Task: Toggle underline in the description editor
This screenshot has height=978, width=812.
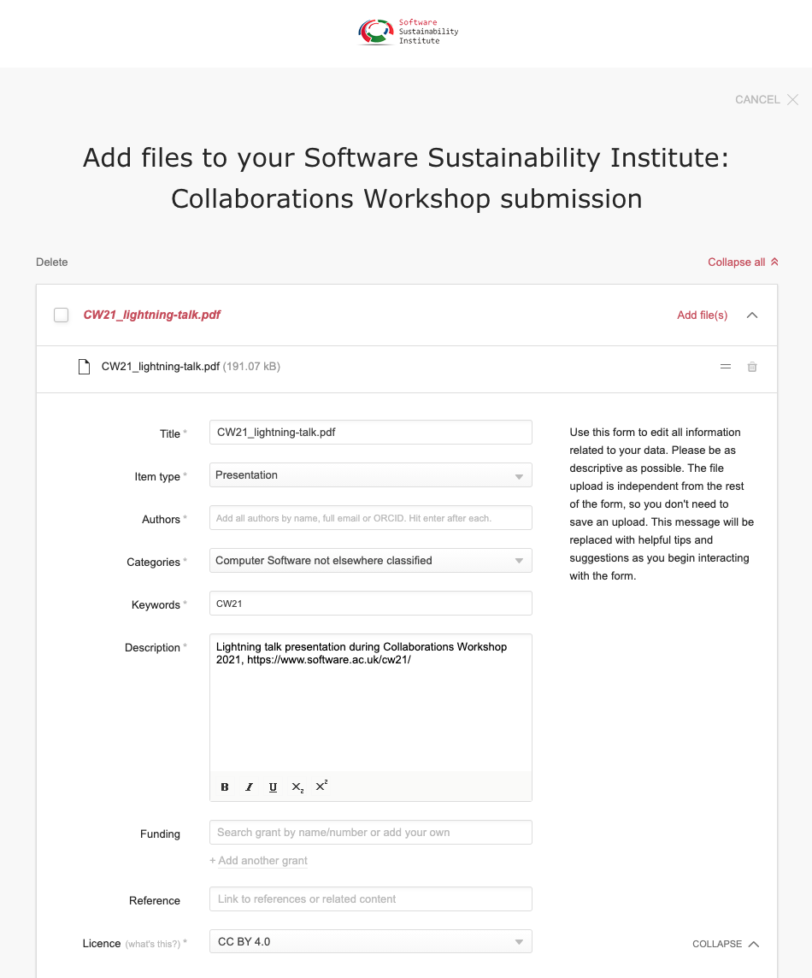Action: click(x=273, y=787)
